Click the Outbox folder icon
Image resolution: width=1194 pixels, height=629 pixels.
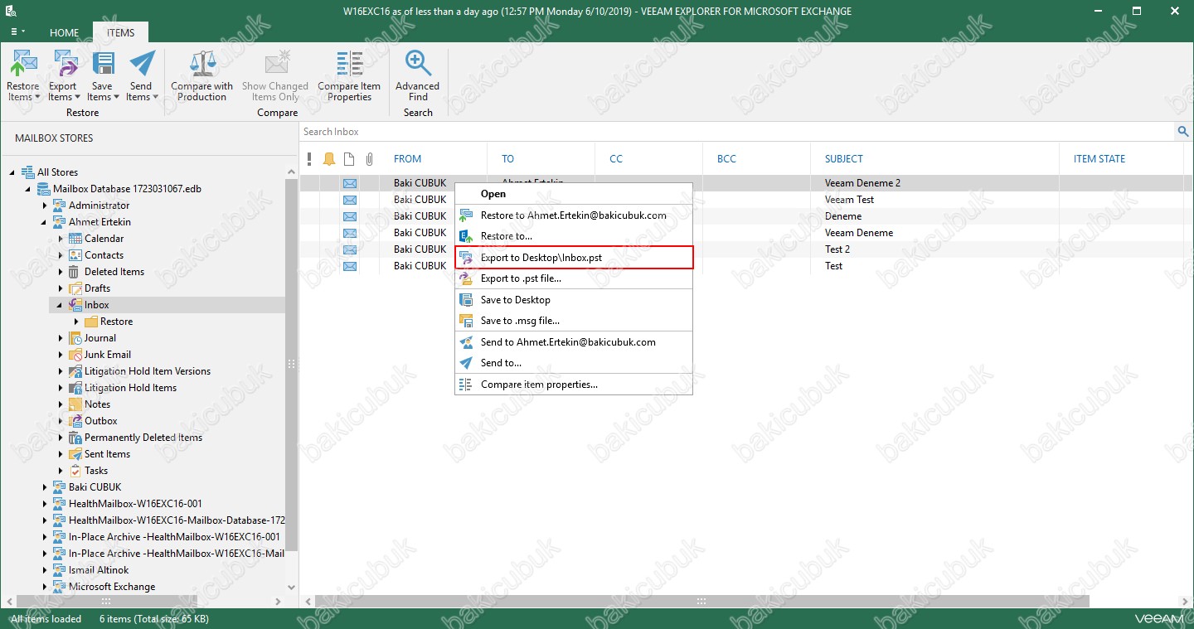coord(75,421)
